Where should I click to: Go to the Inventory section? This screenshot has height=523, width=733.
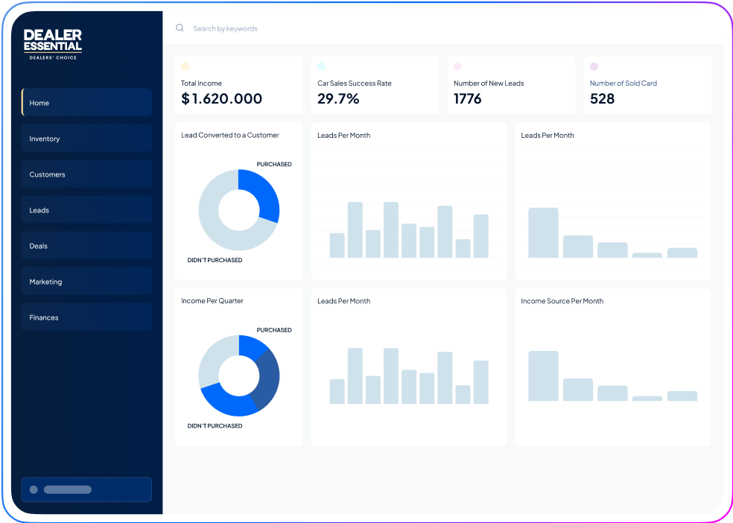pos(86,139)
